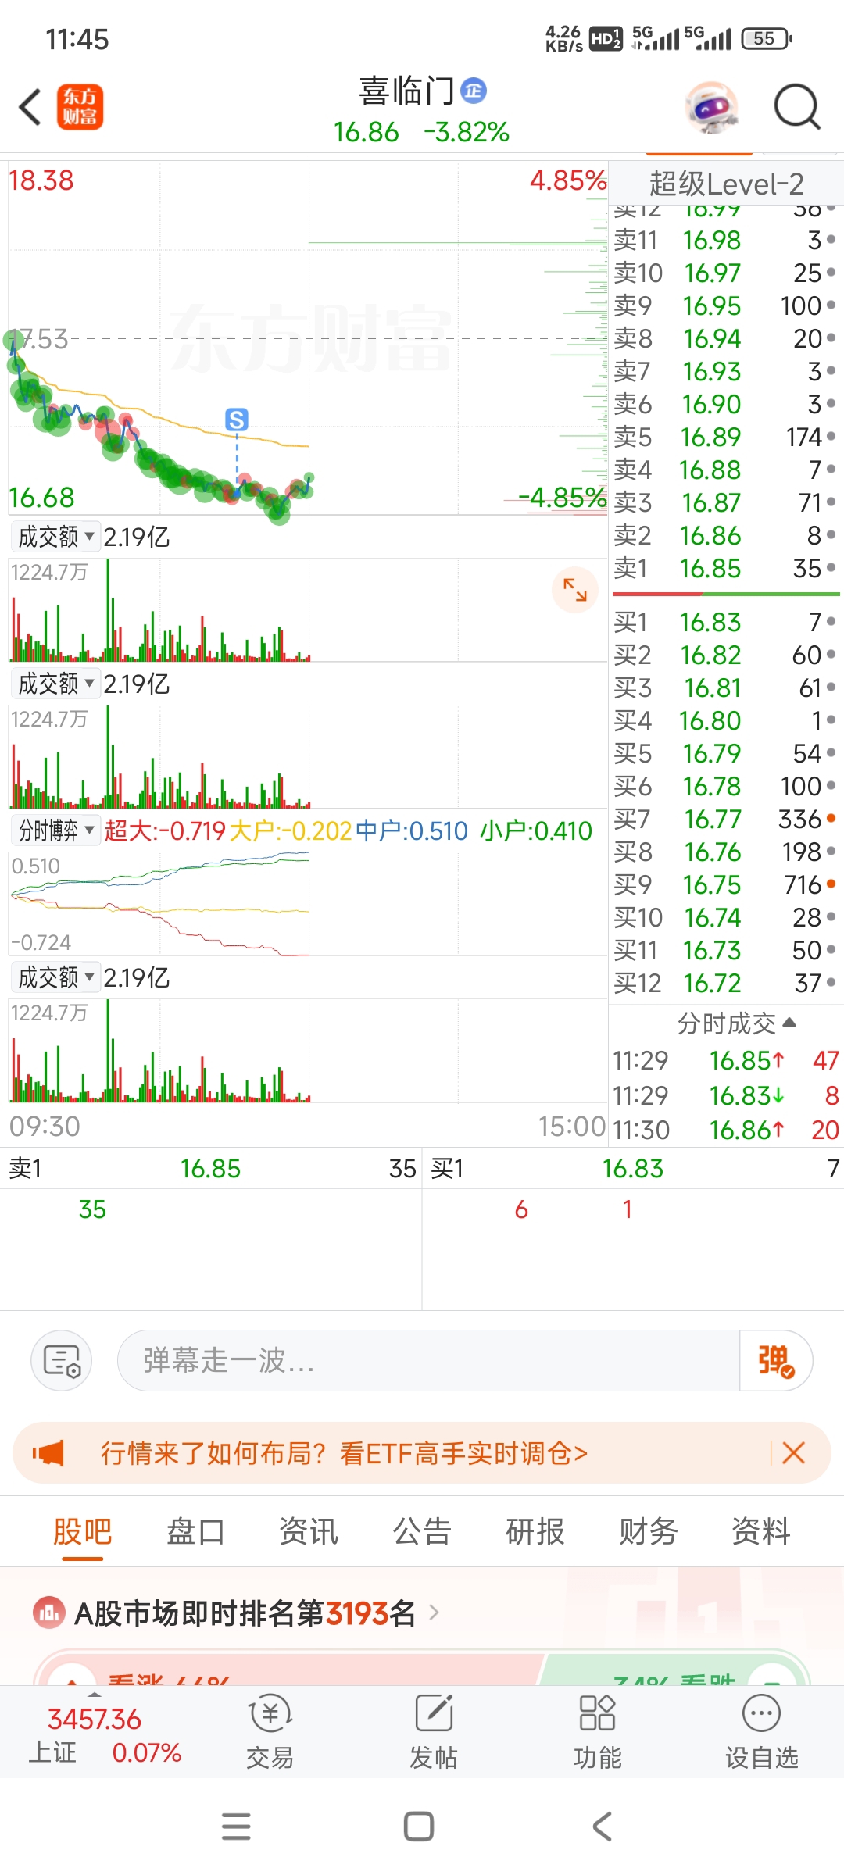Open the 分时博弈 indicator dropdown
844x1875 pixels.
[55, 830]
